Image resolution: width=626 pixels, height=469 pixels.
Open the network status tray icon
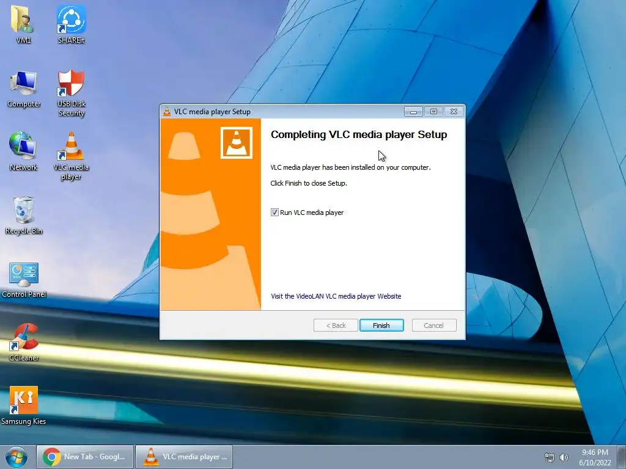coord(550,457)
